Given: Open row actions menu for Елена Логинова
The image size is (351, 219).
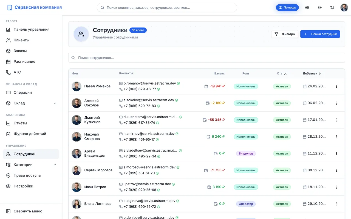Looking at the screenshot, I should coord(336,204).
